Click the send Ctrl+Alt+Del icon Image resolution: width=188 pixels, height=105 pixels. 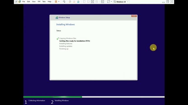(x=64, y=1)
